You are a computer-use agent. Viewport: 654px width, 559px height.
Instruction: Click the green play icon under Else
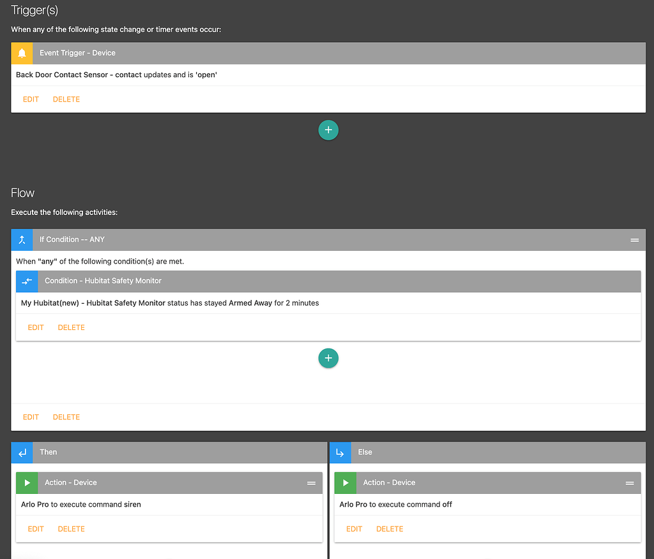[345, 483]
